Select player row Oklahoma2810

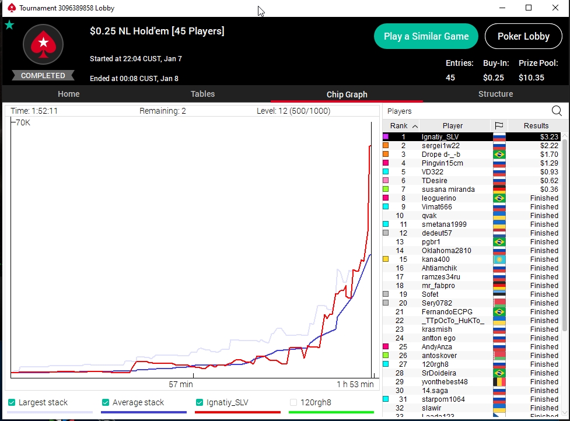click(471, 251)
